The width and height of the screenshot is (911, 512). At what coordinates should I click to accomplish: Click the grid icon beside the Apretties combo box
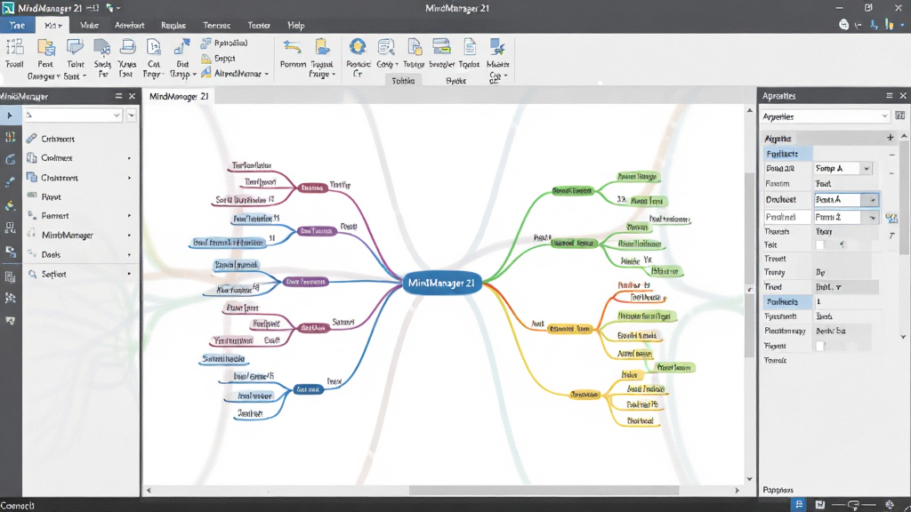pyautogui.click(x=900, y=116)
